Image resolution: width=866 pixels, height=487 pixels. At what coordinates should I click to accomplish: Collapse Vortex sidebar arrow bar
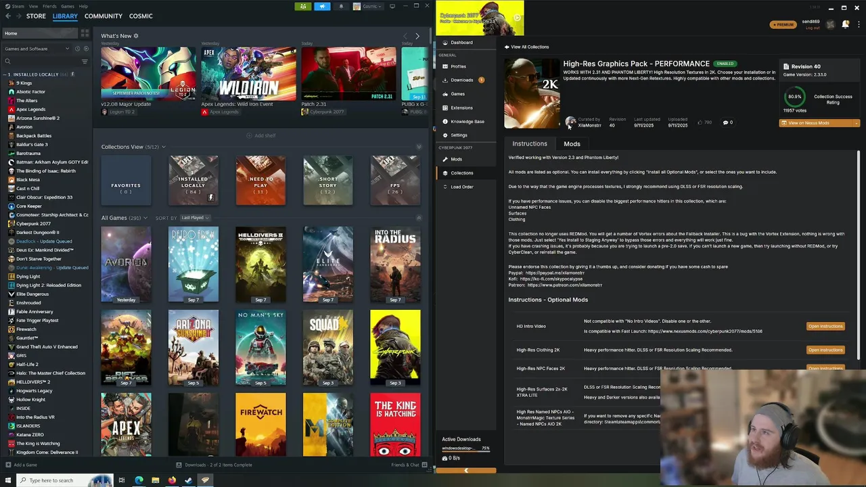coord(466,471)
